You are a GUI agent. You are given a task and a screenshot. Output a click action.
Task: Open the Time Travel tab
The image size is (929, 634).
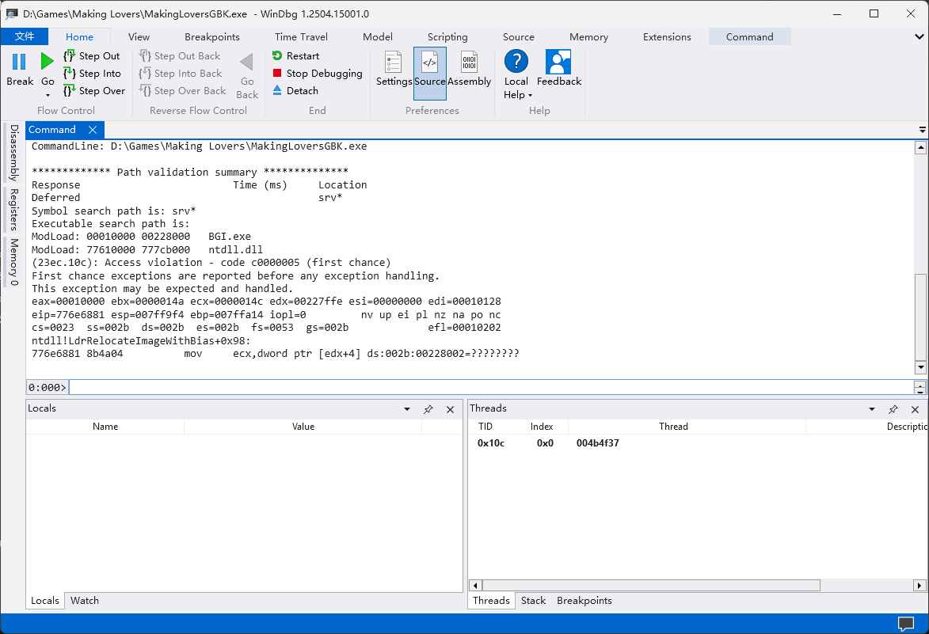(301, 36)
